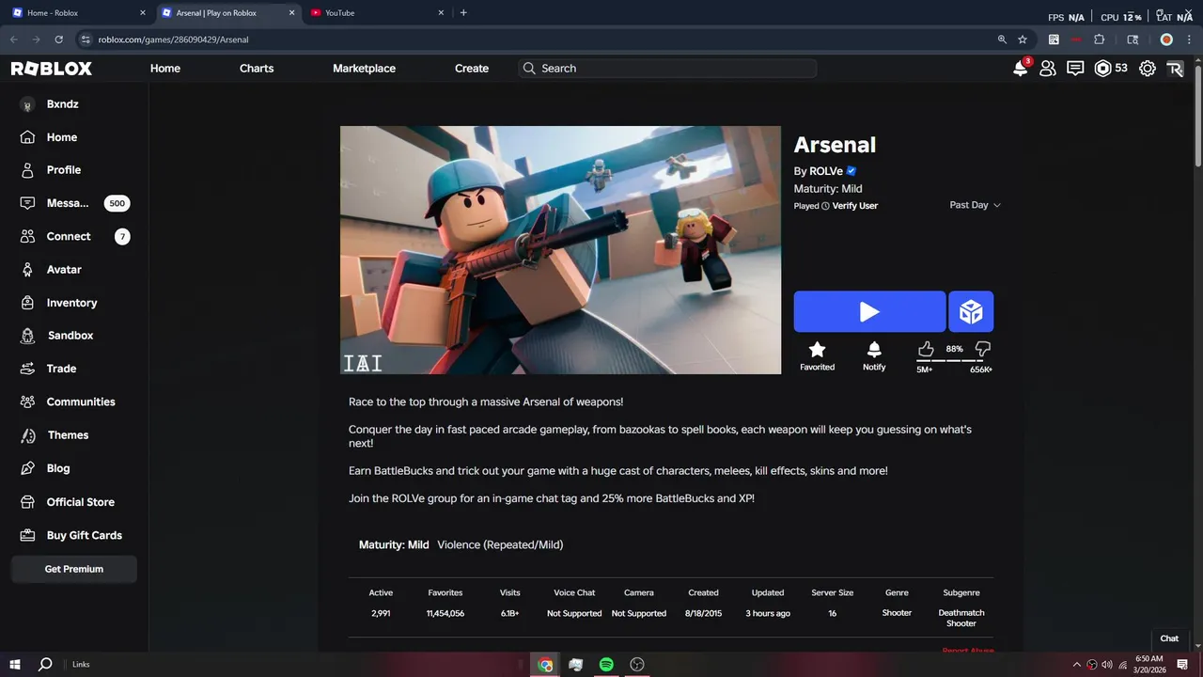Click the Roblox logo in header
The image size is (1203, 677).
coord(52,69)
